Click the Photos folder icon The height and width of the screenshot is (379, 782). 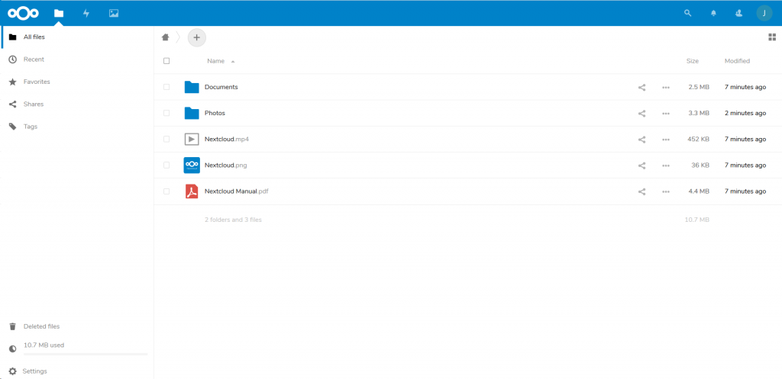point(192,113)
